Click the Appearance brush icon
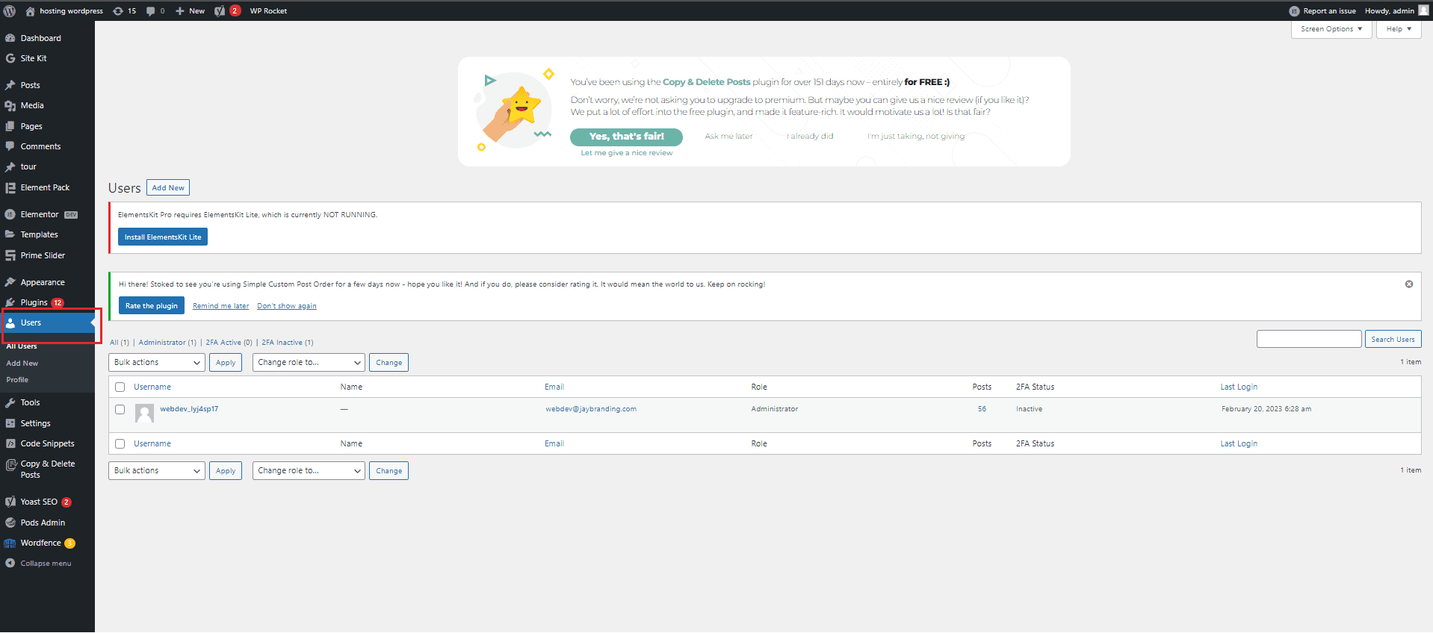The width and height of the screenshot is (1433, 633). coord(10,282)
